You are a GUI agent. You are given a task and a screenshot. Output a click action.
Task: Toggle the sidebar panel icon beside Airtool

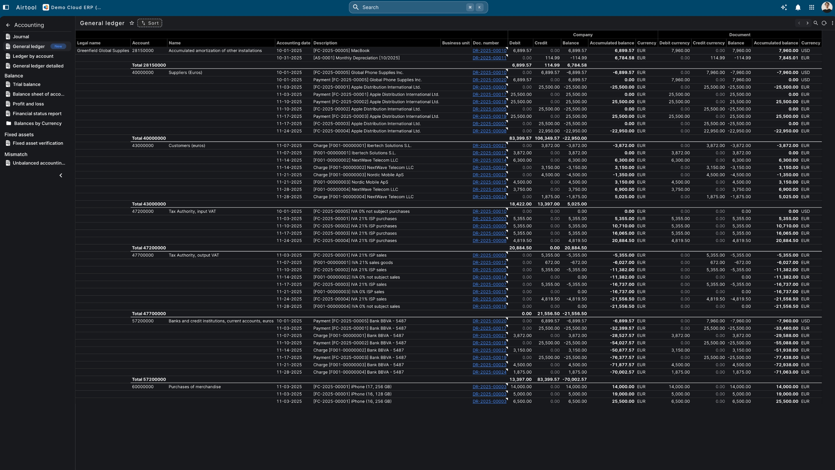tap(6, 7)
